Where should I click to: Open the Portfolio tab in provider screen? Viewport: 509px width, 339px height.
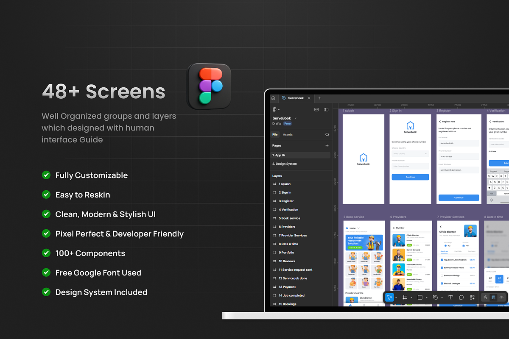458,251
